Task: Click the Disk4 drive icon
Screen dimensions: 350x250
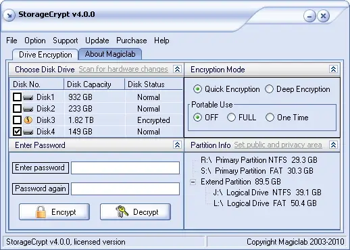Action: click(28, 132)
